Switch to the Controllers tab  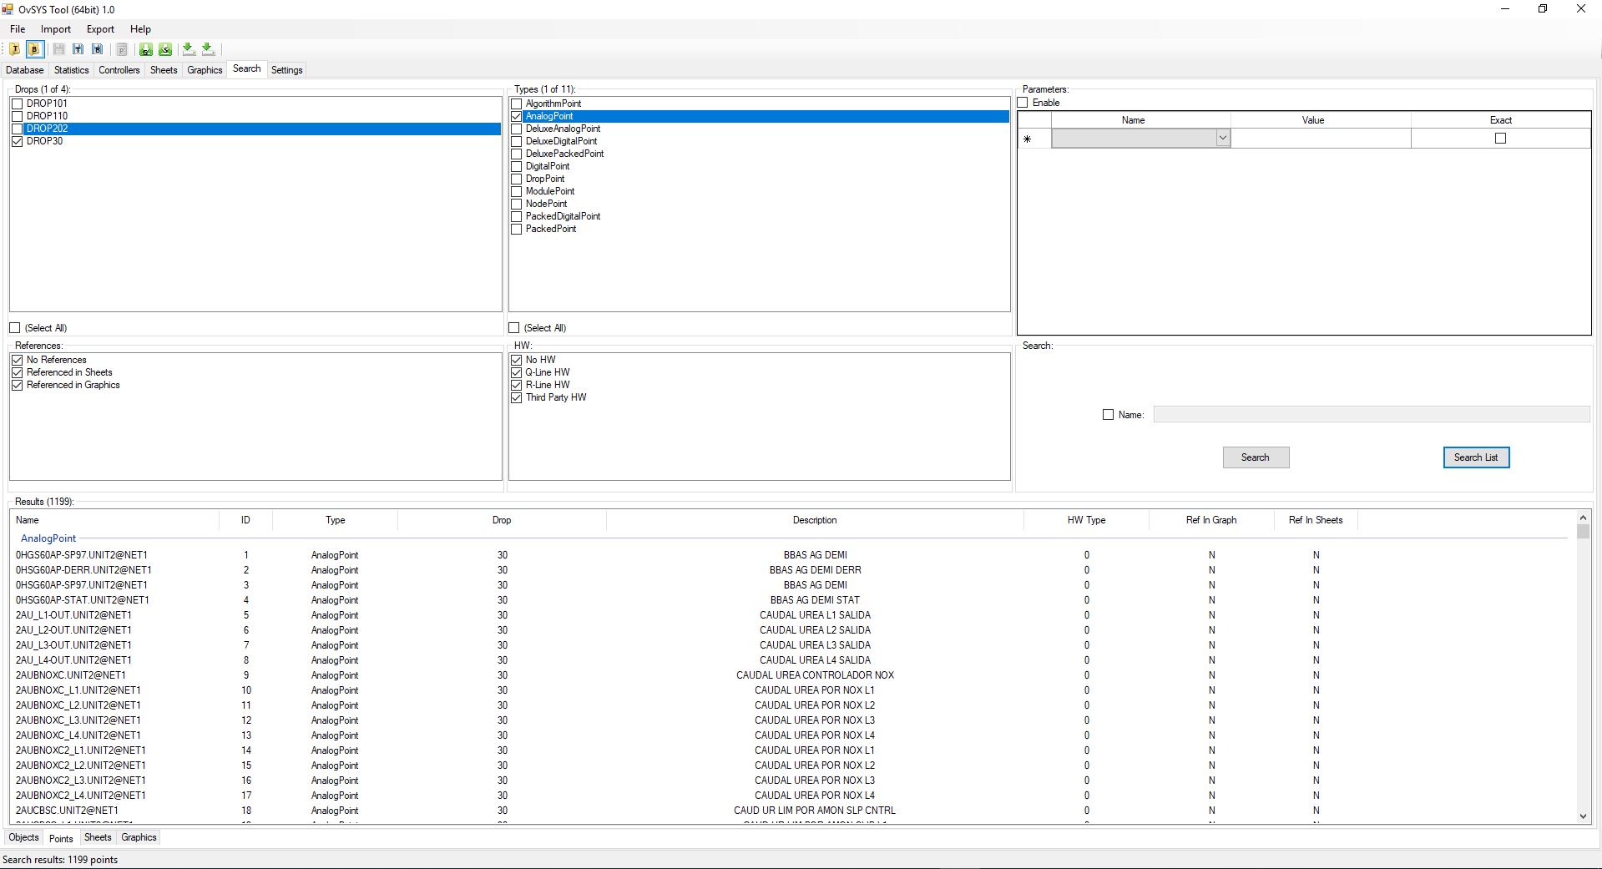pyautogui.click(x=119, y=70)
